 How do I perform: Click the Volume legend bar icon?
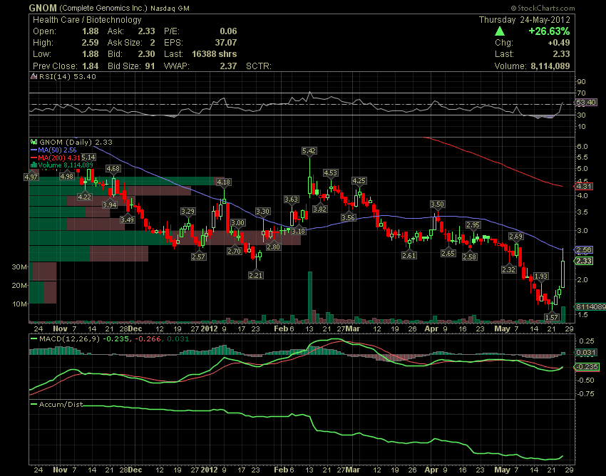click(x=34, y=165)
